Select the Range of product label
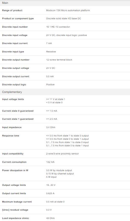 coord(12,10)
